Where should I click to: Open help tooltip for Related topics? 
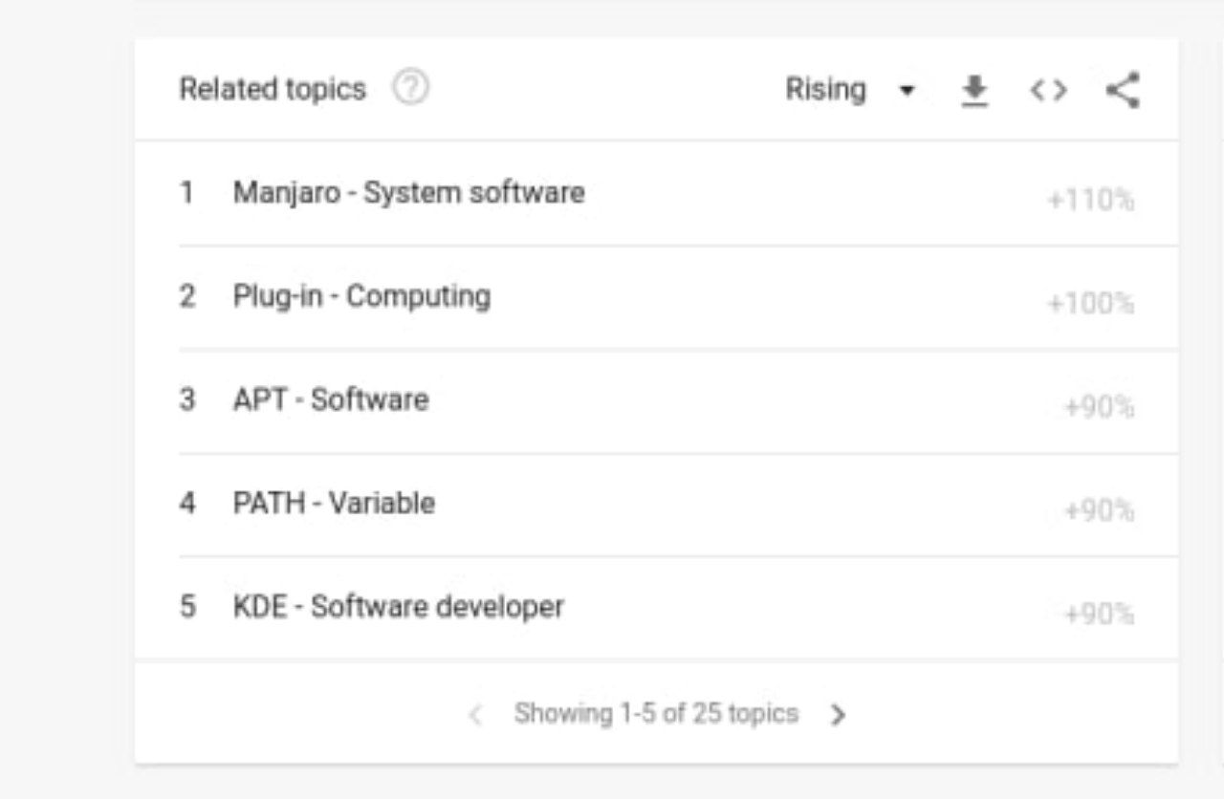tap(411, 89)
